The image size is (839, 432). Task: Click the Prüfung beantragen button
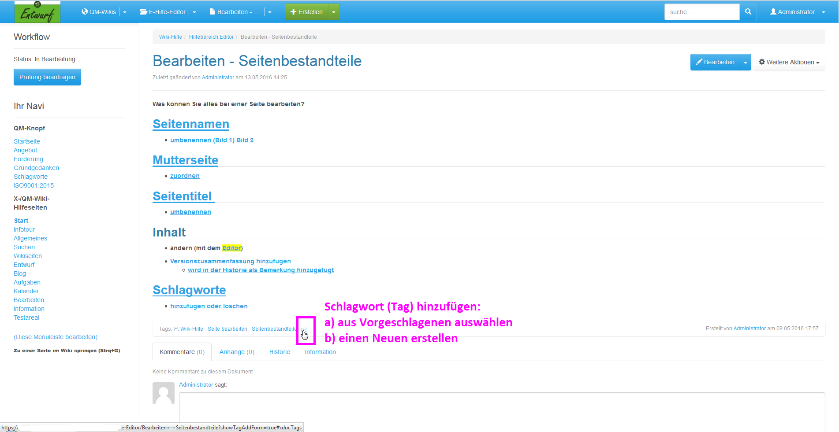click(47, 77)
